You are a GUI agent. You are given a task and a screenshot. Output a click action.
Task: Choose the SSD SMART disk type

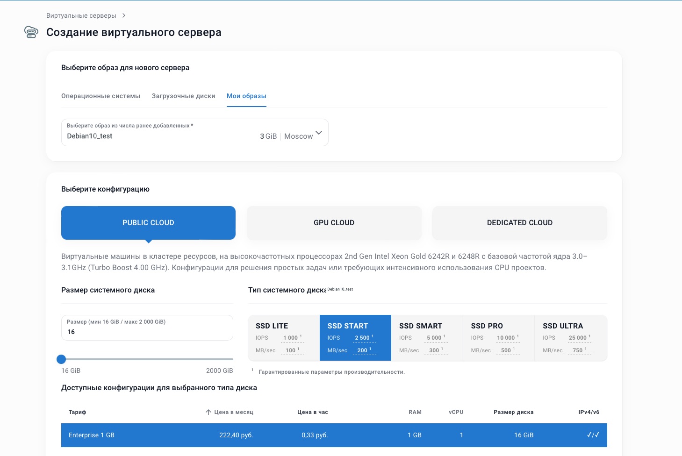coord(427,338)
